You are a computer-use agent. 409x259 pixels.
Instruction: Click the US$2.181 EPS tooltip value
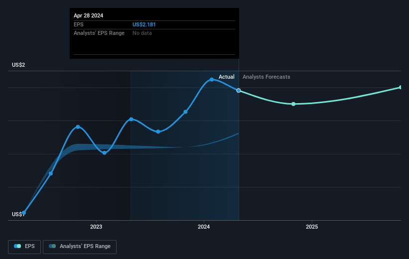144,24
